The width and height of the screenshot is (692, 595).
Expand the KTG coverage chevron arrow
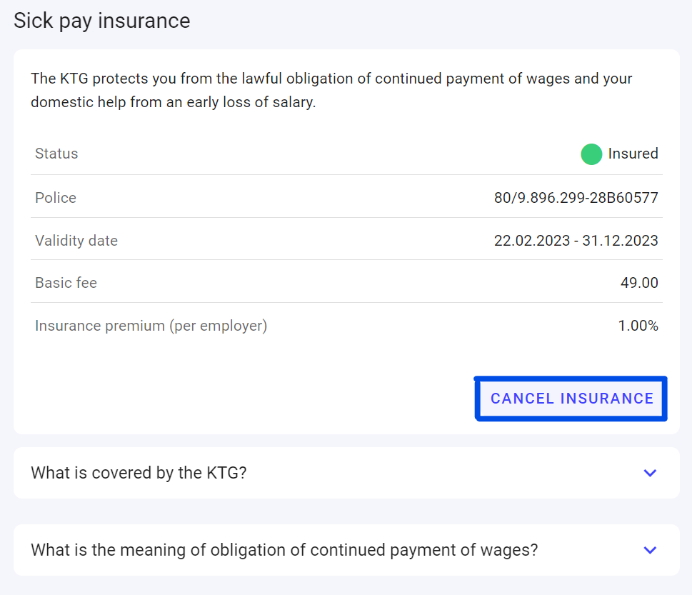click(x=650, y=473)
